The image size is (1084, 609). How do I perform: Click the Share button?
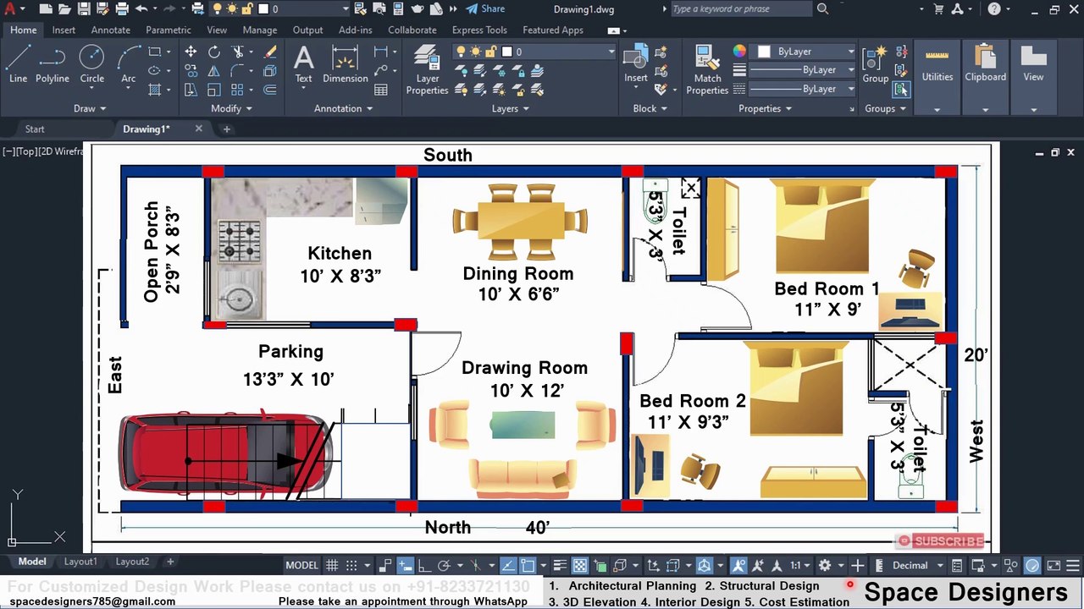coord(484,9)
